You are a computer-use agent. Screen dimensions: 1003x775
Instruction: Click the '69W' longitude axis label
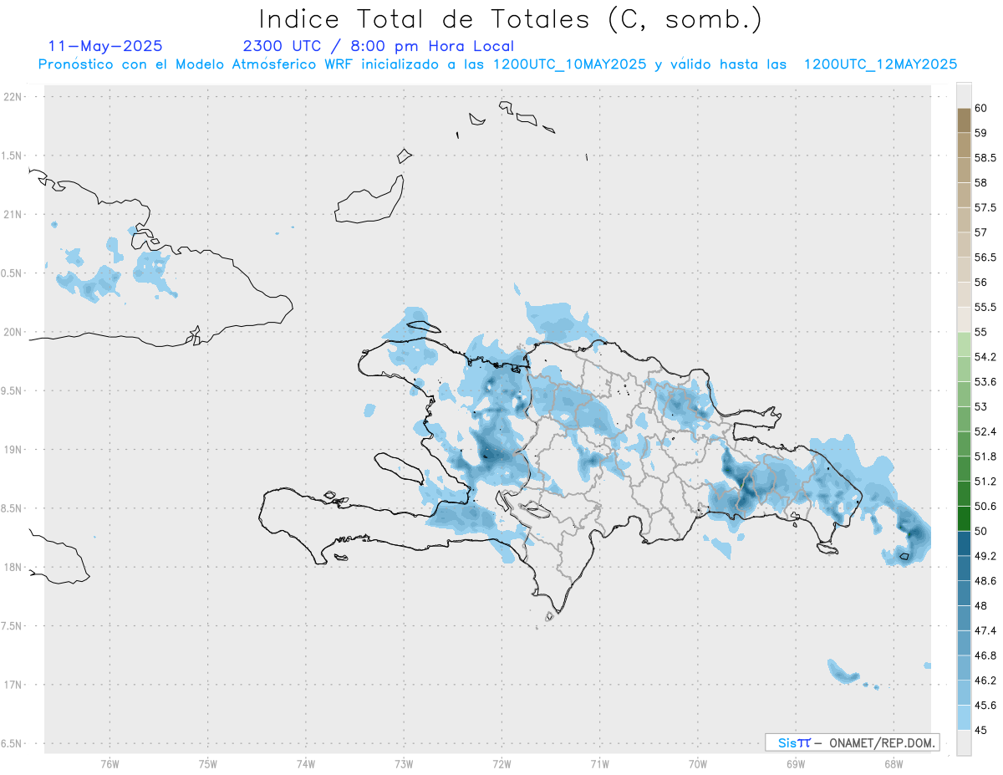pyautogui.click(x=796, y=763)
